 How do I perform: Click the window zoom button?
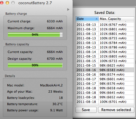(x=13, y=3)
